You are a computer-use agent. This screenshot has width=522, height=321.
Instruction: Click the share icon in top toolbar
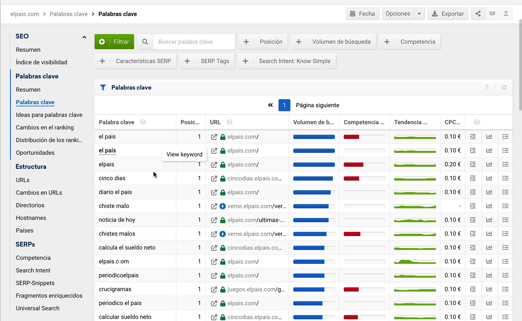pos(478,14)
